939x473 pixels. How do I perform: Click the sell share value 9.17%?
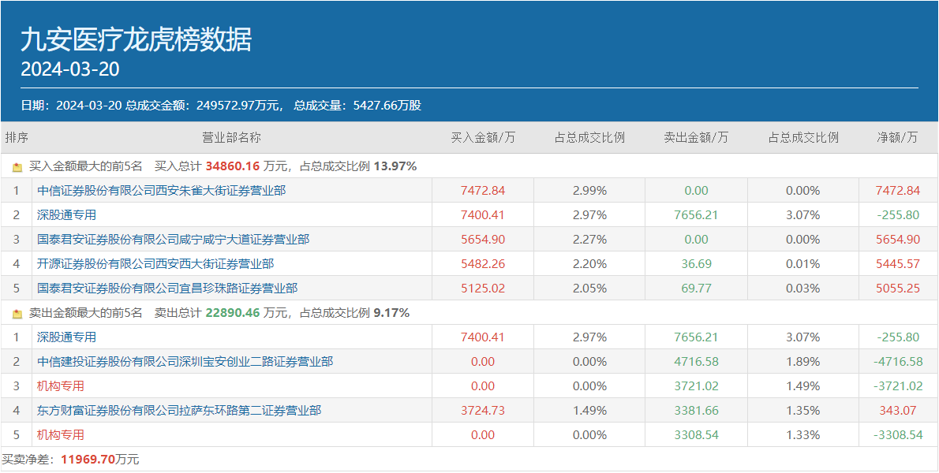click(x=391, y=313)
